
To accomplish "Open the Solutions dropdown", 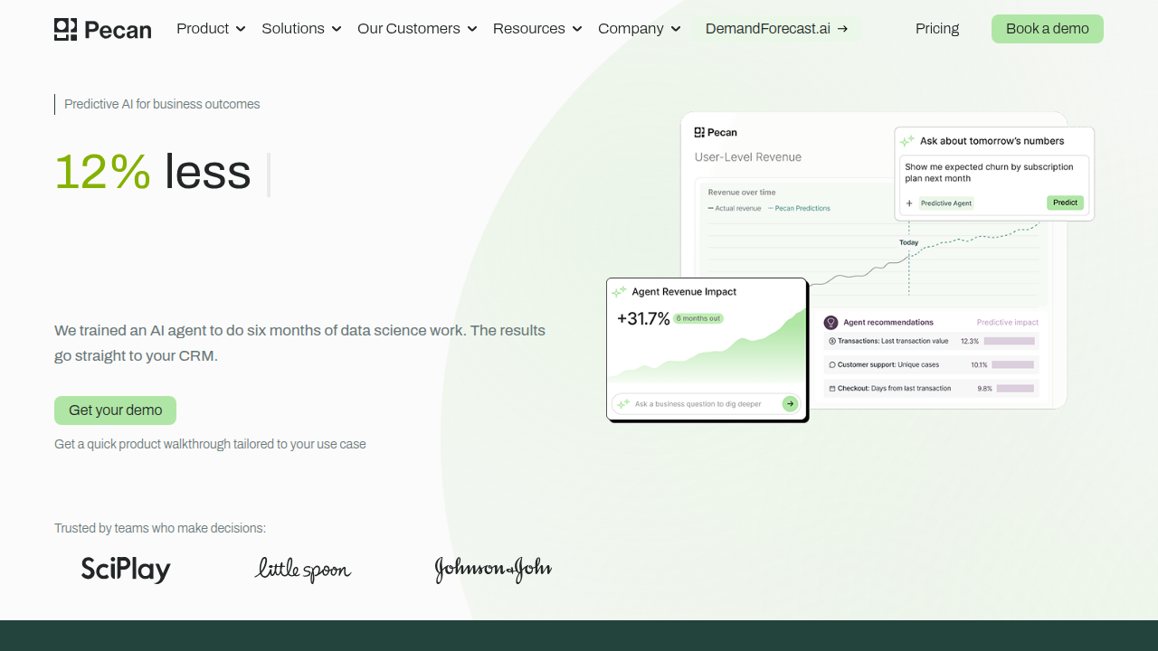I will (301, 29).
